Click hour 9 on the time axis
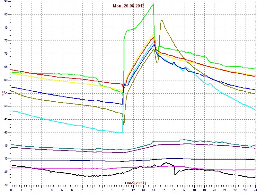257x193 pixels. pos(102,190)
